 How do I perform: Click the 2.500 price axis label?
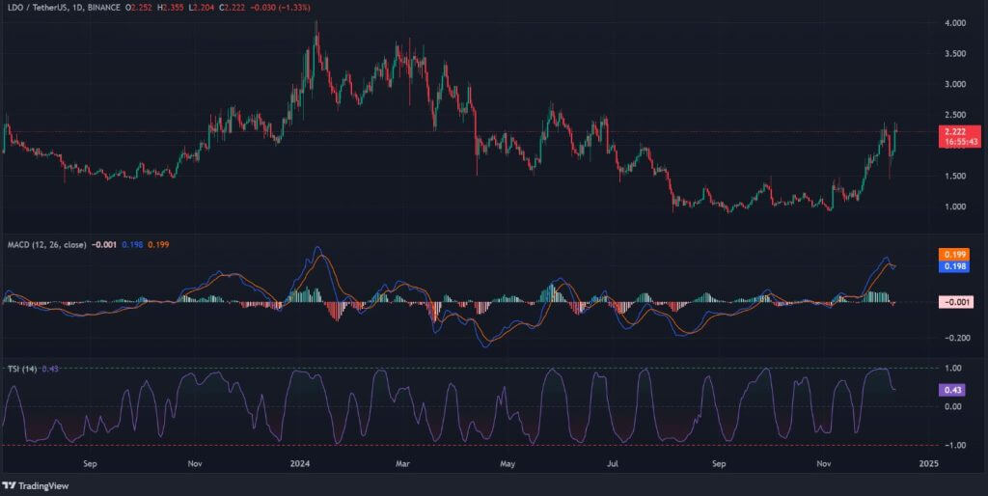pos(955,115)
